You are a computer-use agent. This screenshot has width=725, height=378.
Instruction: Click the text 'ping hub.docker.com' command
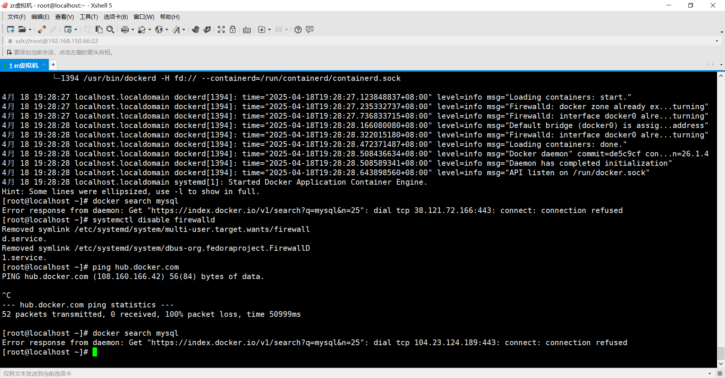136,267
